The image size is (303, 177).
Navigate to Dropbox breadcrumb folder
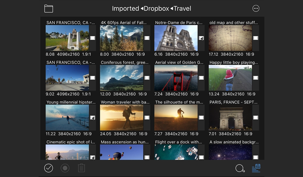[x=156, y=9]
